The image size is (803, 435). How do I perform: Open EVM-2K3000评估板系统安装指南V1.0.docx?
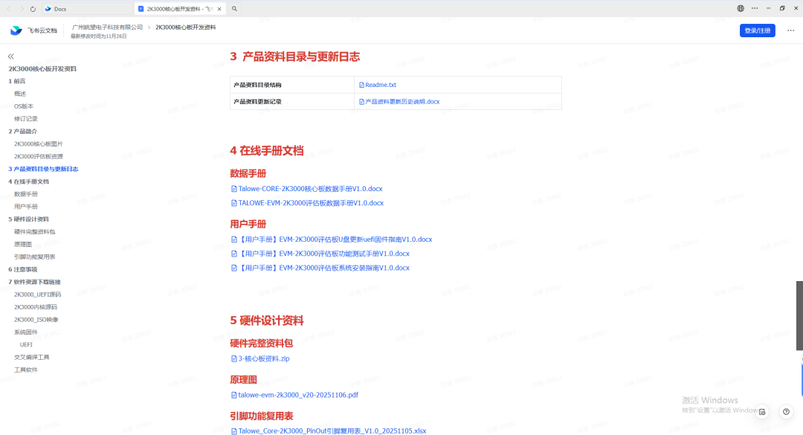(x=324, y=268)
